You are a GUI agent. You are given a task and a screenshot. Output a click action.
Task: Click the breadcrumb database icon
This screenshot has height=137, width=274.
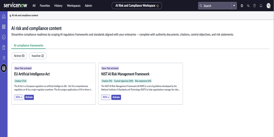(10, 15)
